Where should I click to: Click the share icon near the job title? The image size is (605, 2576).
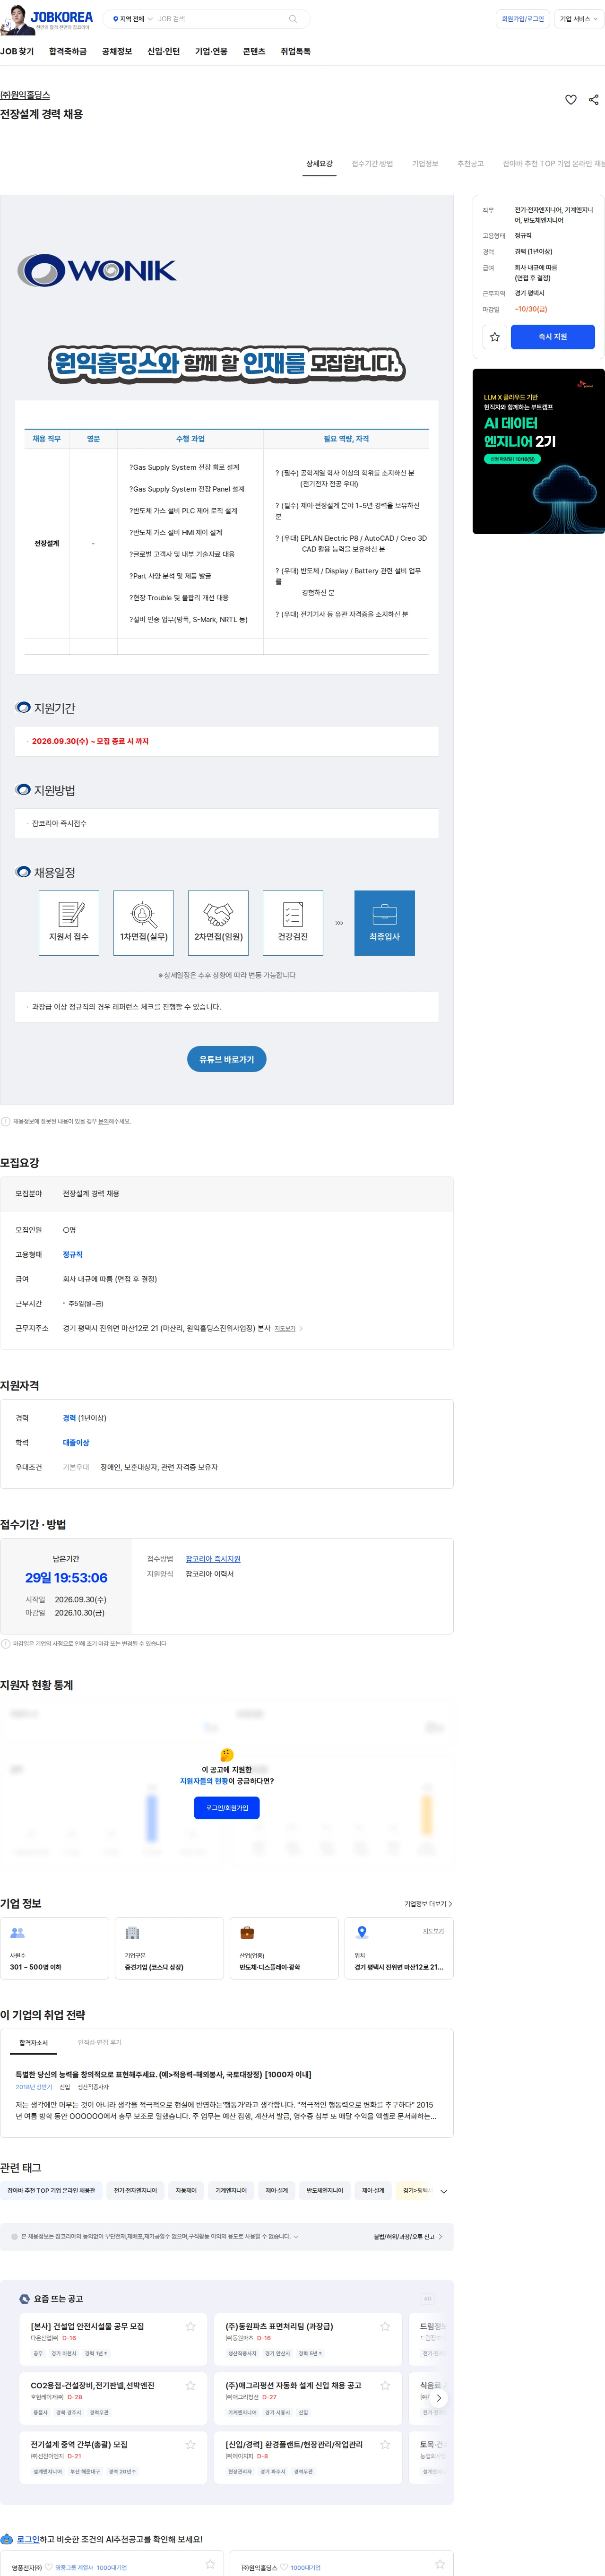(x=594, y=100)
